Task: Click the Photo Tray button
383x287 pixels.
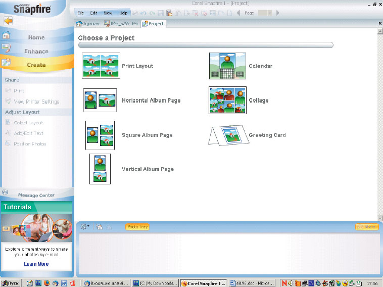Action: click(x=137, y=227)
